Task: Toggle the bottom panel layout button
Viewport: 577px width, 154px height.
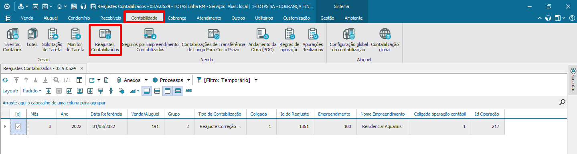Action: [147, 91]
